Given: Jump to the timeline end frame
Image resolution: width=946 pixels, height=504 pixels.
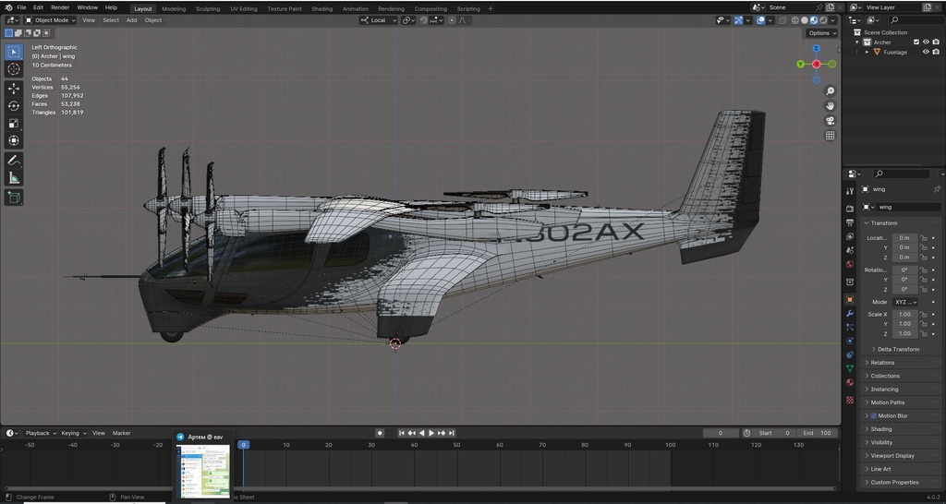Looking at the screenshot, I should (x=451, y=433).
